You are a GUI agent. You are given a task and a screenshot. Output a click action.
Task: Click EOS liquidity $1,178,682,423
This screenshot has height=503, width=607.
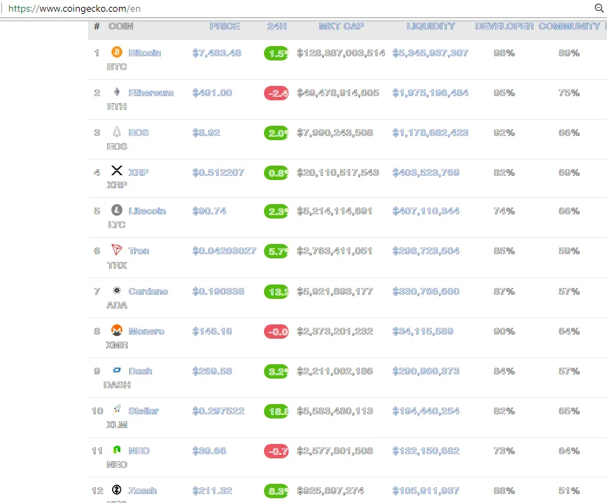(430, 133)
